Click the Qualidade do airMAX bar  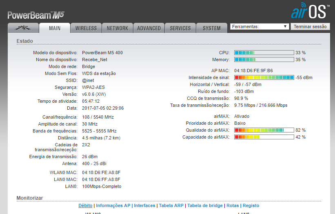[x=264, y=130]
